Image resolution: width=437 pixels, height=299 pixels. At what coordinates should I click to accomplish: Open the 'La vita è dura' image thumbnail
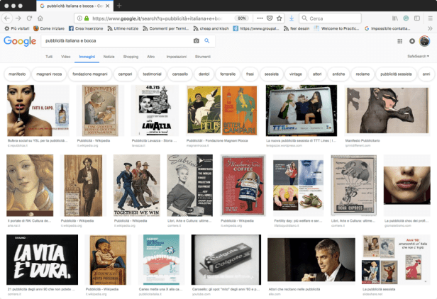coord(42,260)
